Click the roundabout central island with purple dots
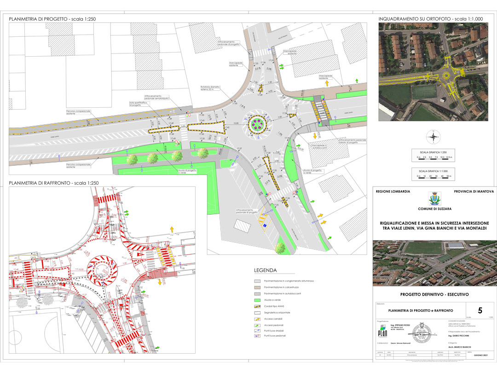The image size is (497, 373). coord(257,124)
